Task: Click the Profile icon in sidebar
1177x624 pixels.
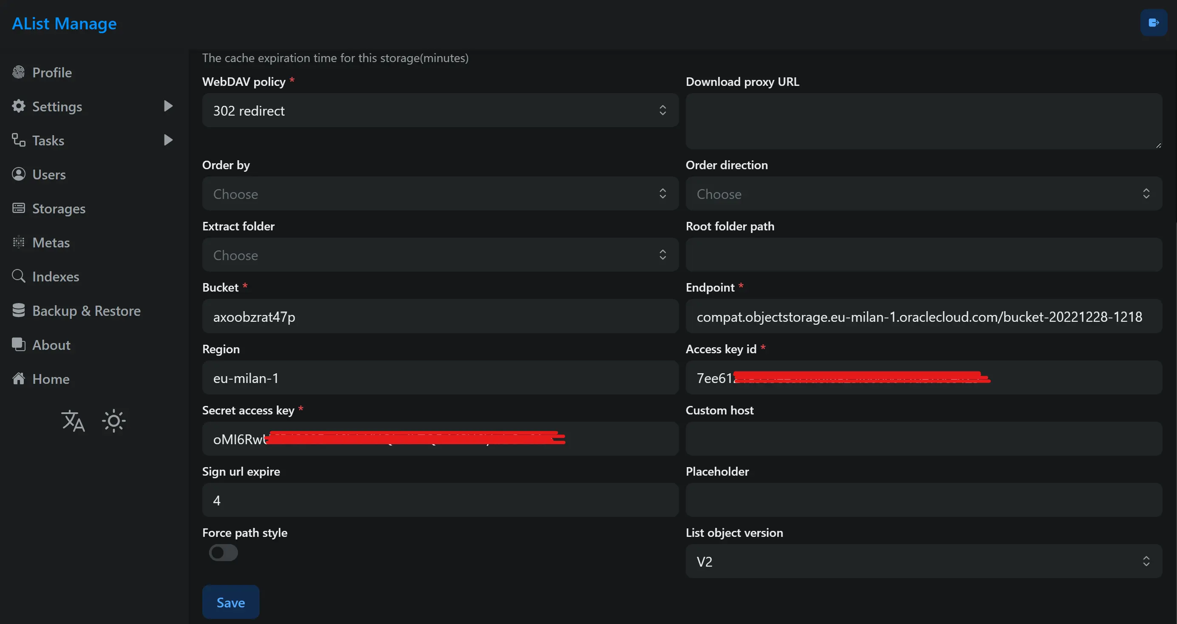Action: point(19,72)
